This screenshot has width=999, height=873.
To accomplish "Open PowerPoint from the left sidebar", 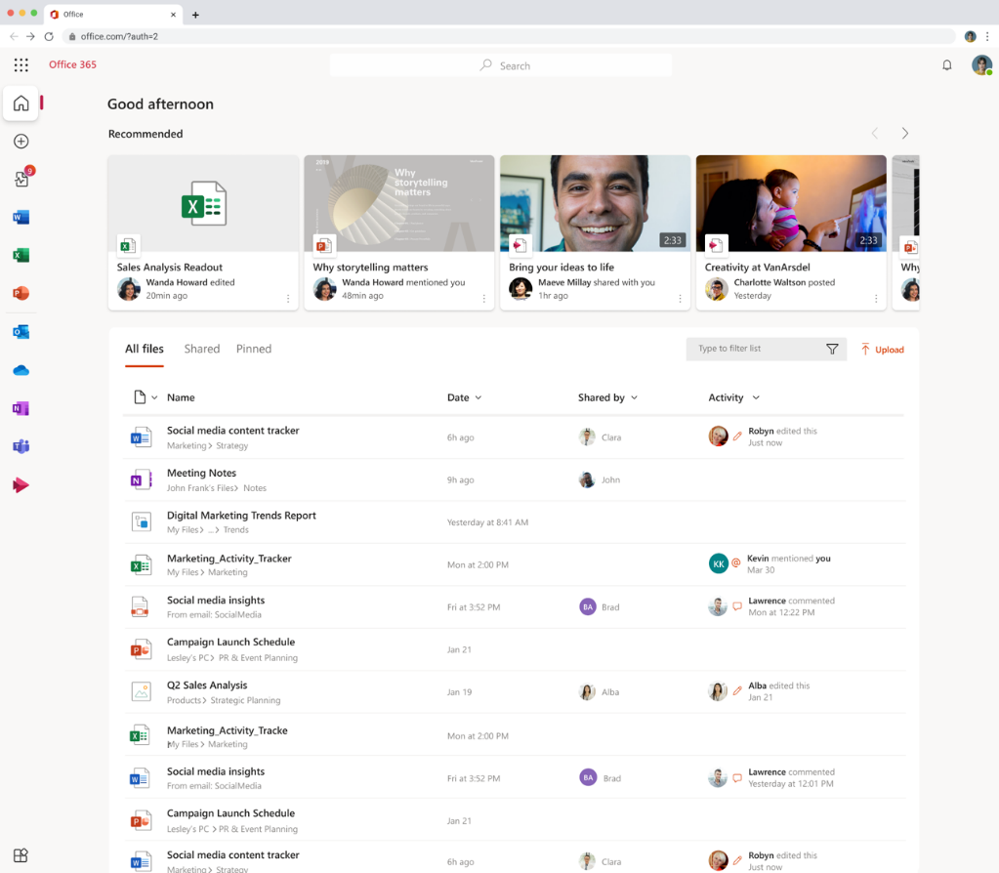I will point(21,293).
